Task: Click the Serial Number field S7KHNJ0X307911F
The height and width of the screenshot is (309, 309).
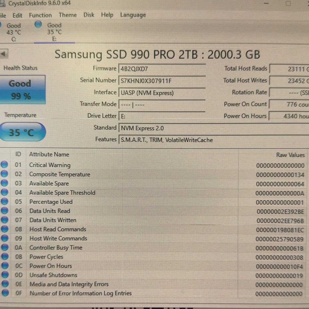Action: (162, 81)
